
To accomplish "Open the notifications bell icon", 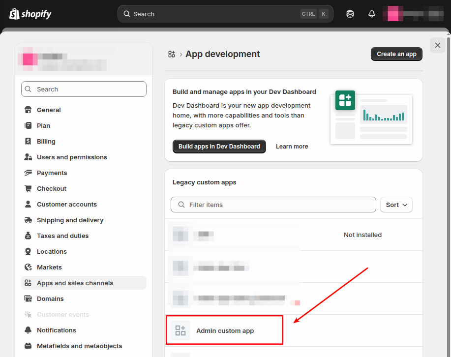I will coord(372,14).
